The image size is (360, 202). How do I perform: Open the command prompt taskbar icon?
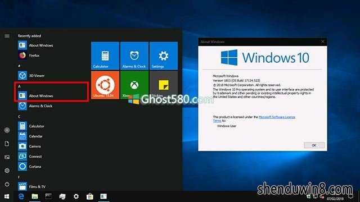(48, 196)
